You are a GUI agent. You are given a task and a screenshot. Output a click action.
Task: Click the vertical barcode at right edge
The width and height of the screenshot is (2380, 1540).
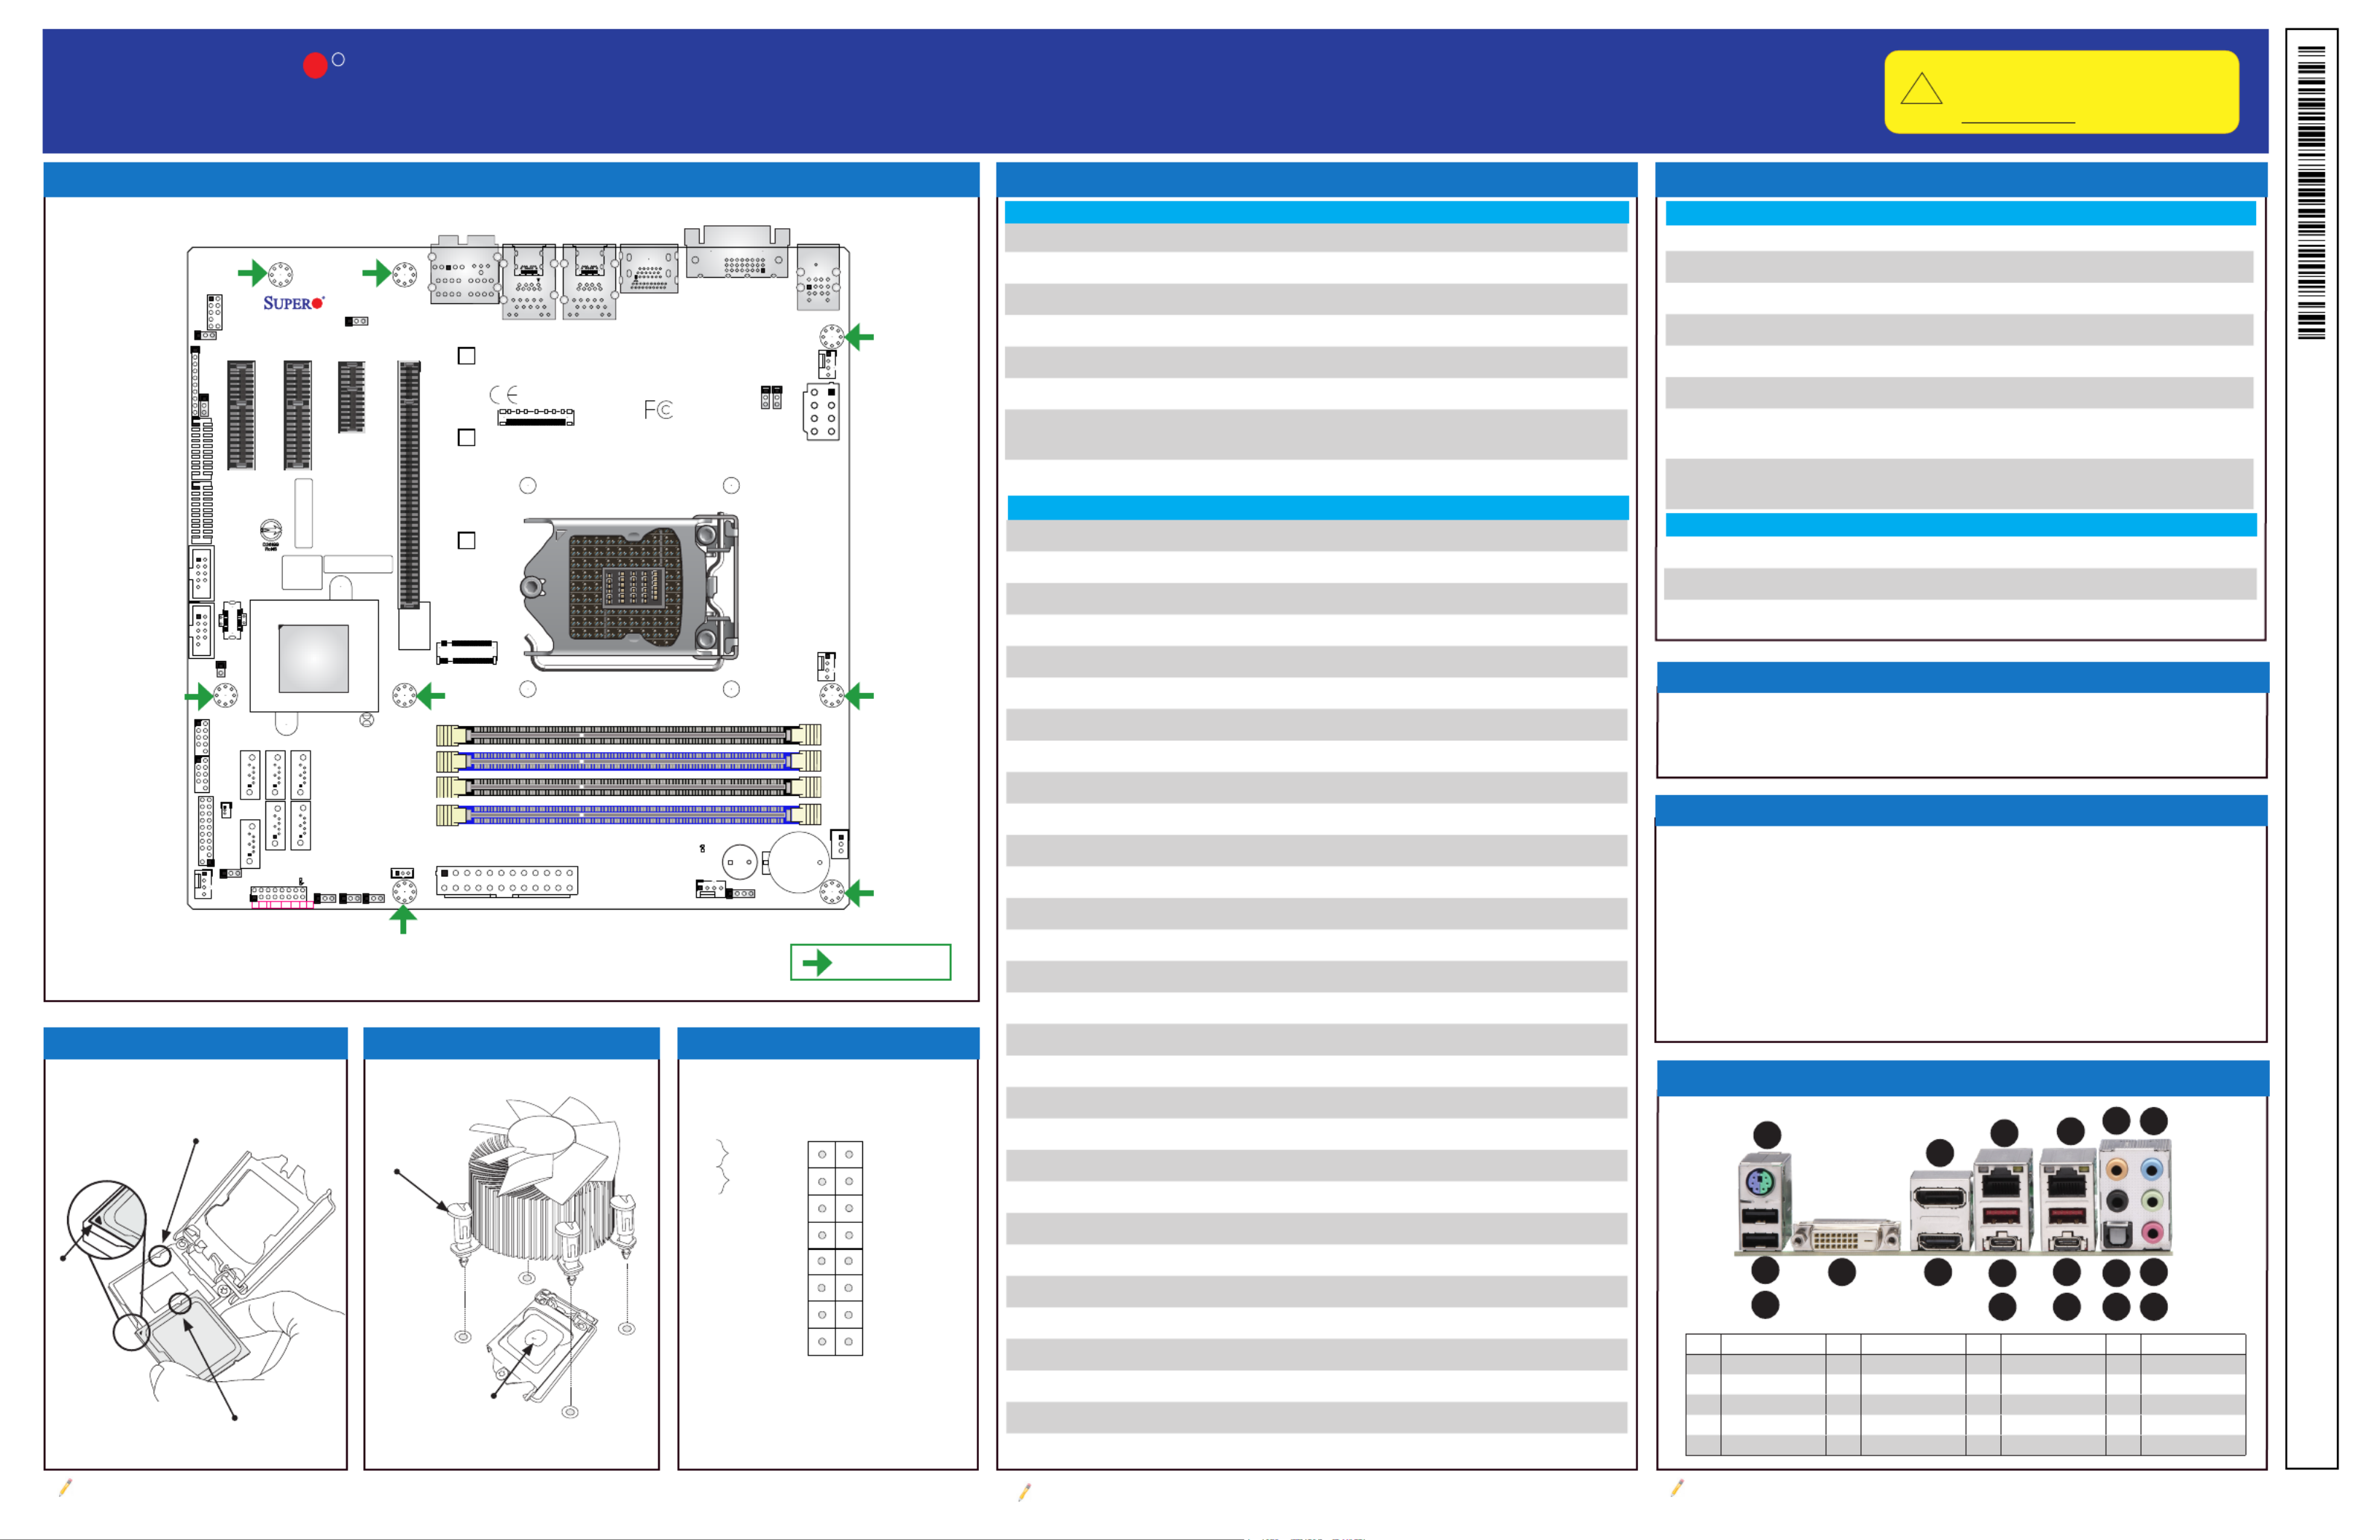(x=2311, y=192)
